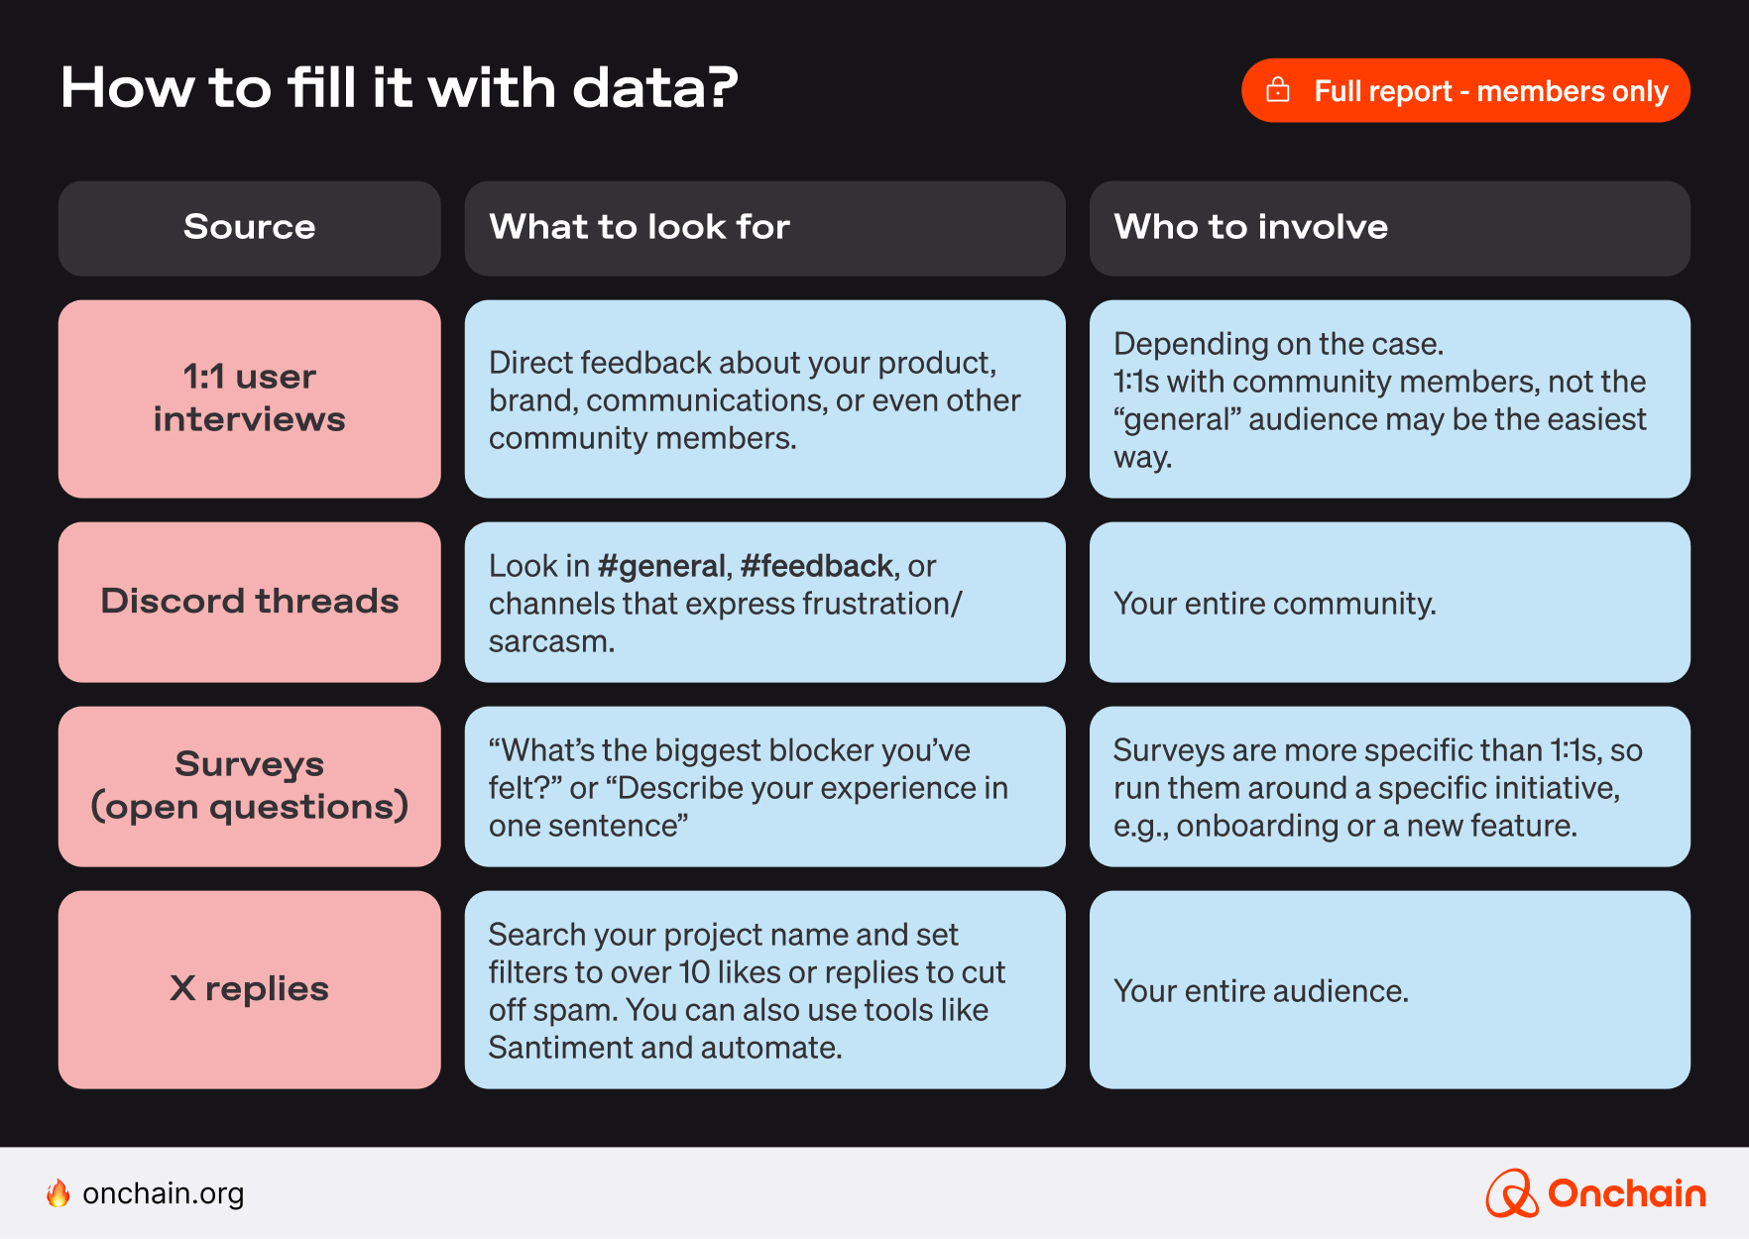The image size is (1749, 1239).
Task: Click the lock icon in the orange button
Action: tap(1278, 90)
